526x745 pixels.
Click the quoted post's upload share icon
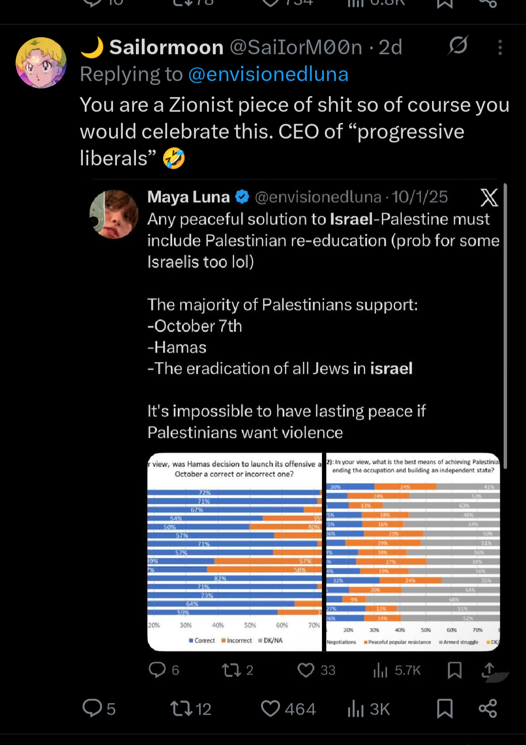coord(488,670)
